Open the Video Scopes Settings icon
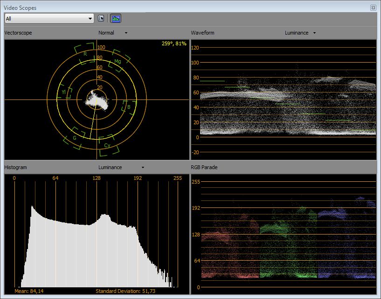Screen dimensions: 381x299 click(x=101, y=18)
